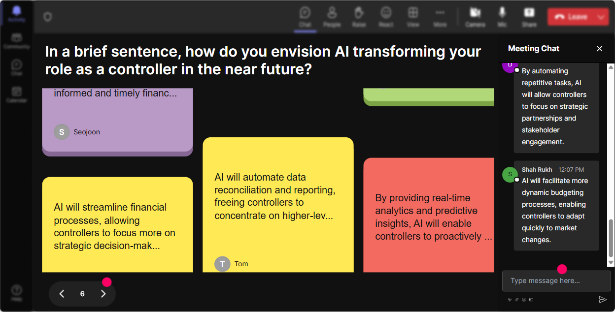Click the green card at top right
Screen dimensions: 615x312
[429, 97]
